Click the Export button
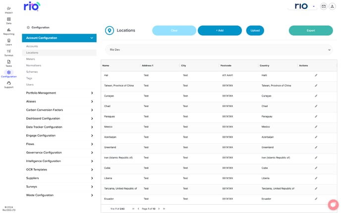341x213 pixels. pos(311,30)
